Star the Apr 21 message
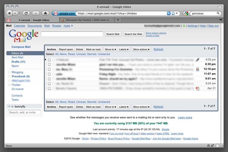This screenshot has width=228, height=152. click(54, 88)
